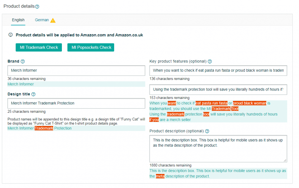
Task: Grab the description textarea resize handle
Action: (285, 160)
